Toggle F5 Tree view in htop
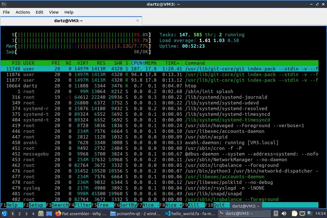Screen dimensions: 327x218 (102, 205)
